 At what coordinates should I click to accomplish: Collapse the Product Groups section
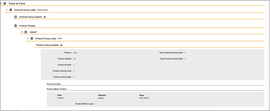tap(15, 26)
